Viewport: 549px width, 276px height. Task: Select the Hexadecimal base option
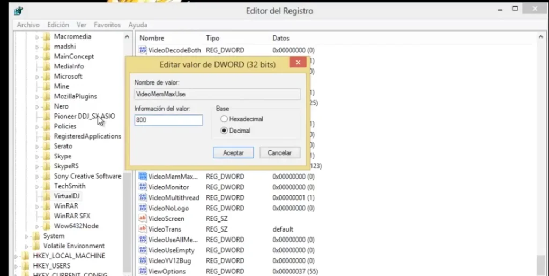click(x=224, y=119)
